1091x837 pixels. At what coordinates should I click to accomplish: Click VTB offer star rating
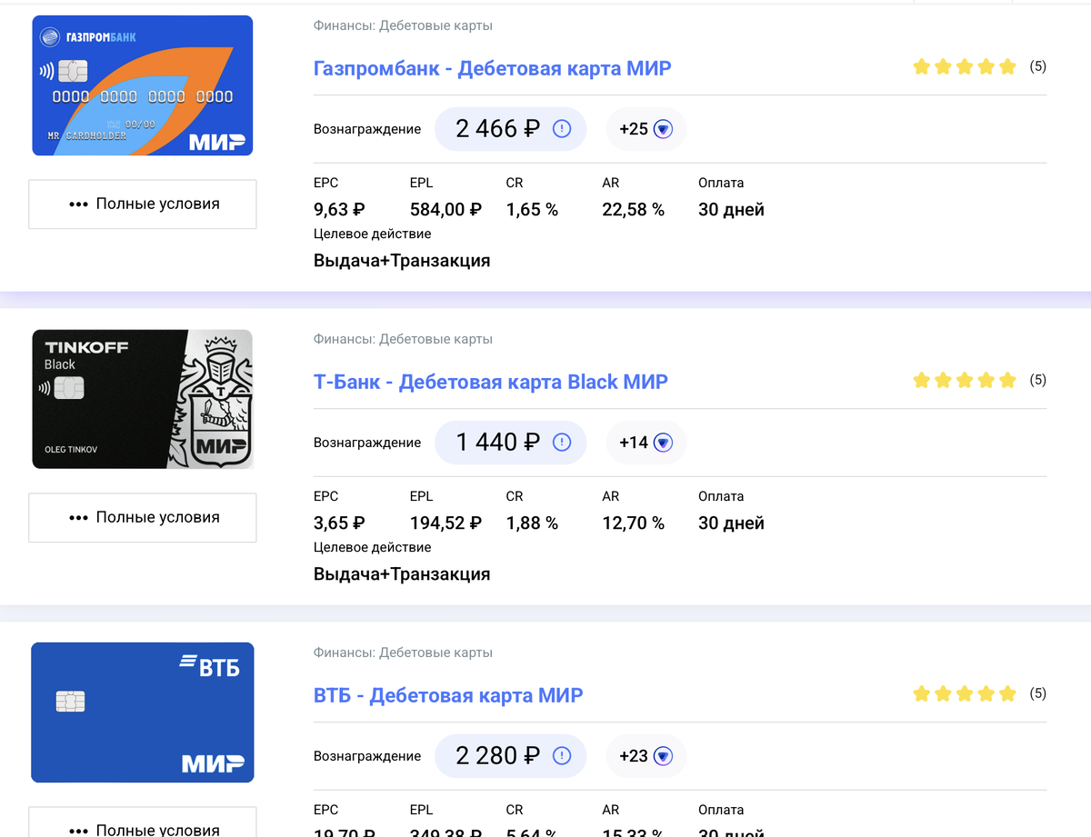coord(964,693)
